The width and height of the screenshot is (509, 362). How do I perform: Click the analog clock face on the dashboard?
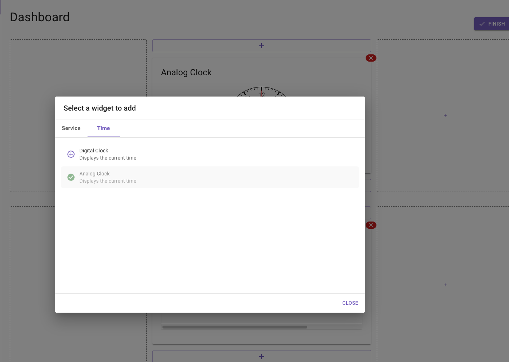point(262,91)
